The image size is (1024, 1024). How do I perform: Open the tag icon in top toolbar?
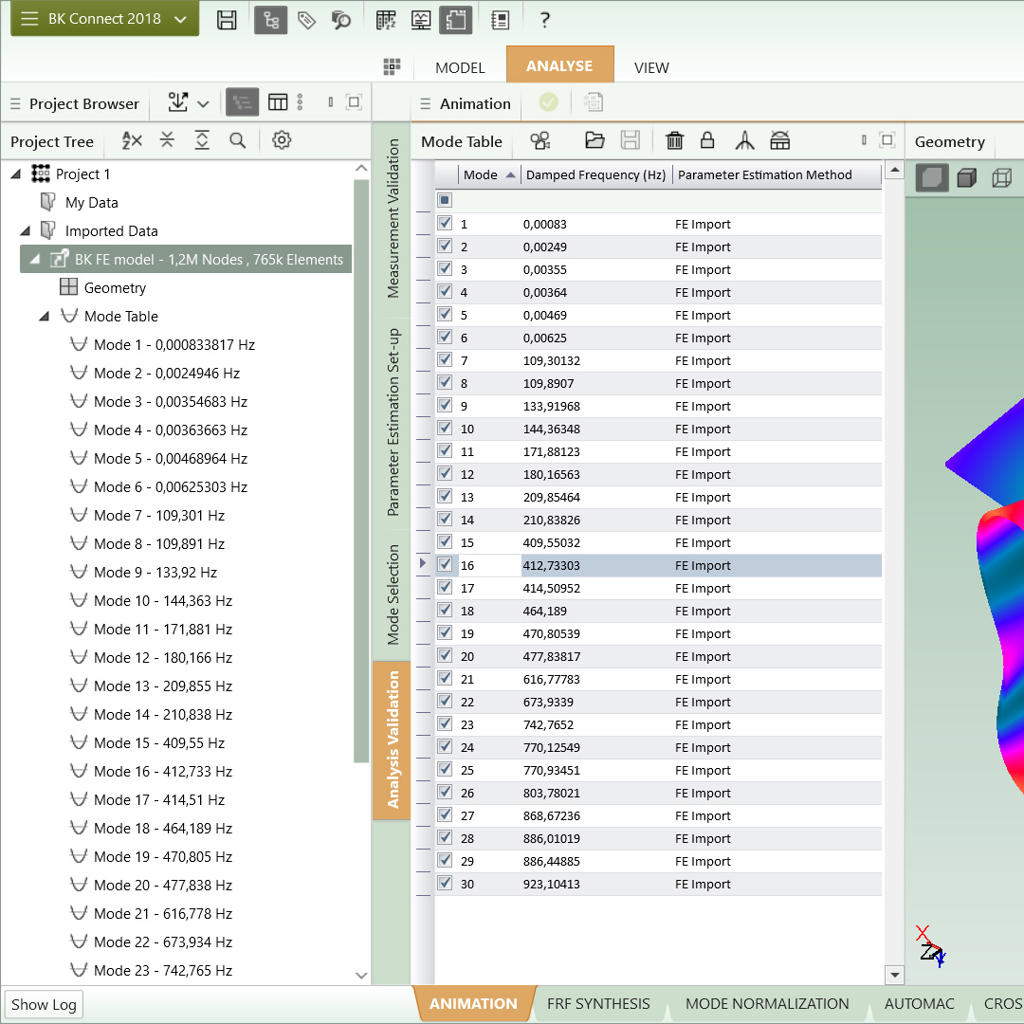306,20
